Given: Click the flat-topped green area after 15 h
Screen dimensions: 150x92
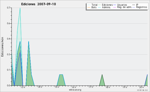Looking at the screenshot, I should click(61, 80).
